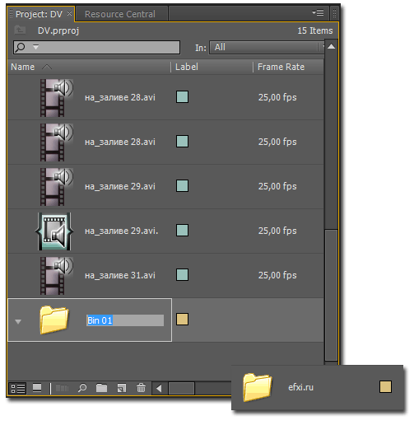Select the Bin 01 folder icon
Viewport: 414px width, 425px height.
click(x=54, y=320)
